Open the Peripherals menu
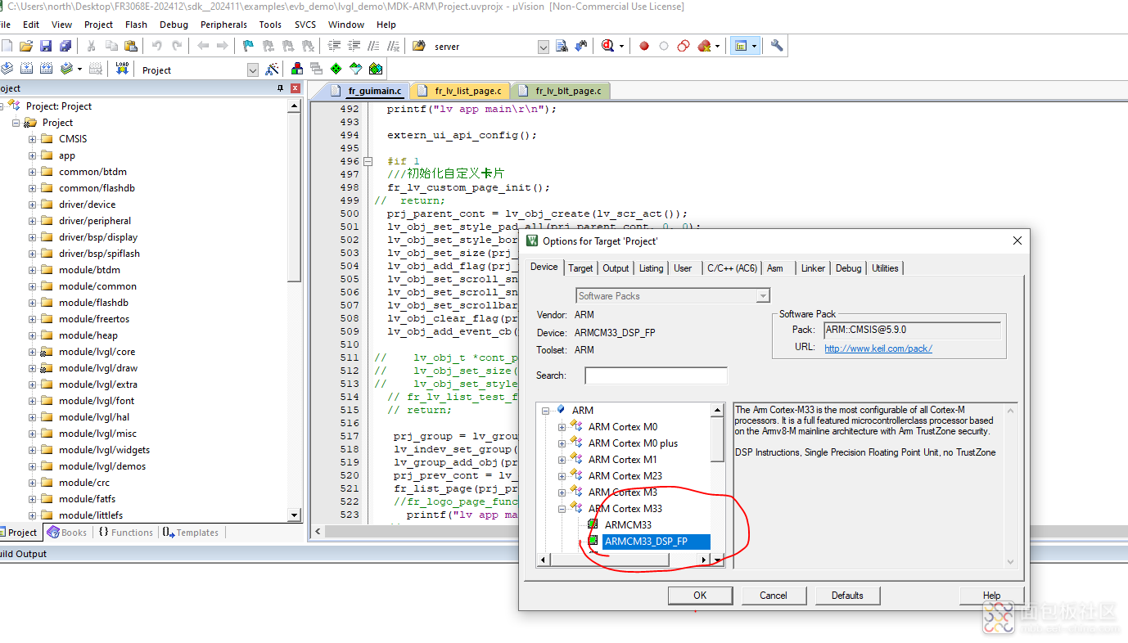Image resolution: width=1128 pixels, height=643 pixels. pos(223,25)
